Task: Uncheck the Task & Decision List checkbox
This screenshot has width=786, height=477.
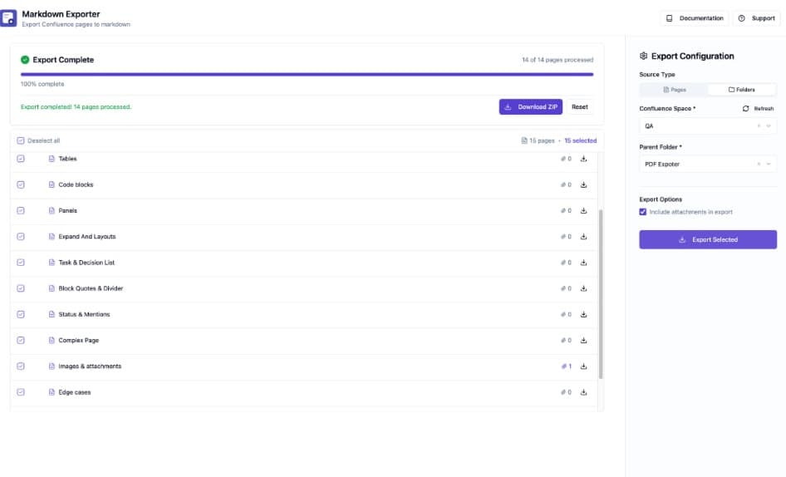Action: pos(21,263)
